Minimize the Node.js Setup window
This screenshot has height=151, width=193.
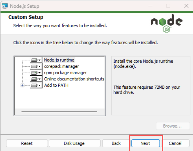point(150,6)
